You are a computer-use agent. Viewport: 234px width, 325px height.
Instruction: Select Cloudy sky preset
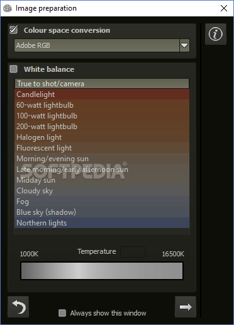coord(102,191)
